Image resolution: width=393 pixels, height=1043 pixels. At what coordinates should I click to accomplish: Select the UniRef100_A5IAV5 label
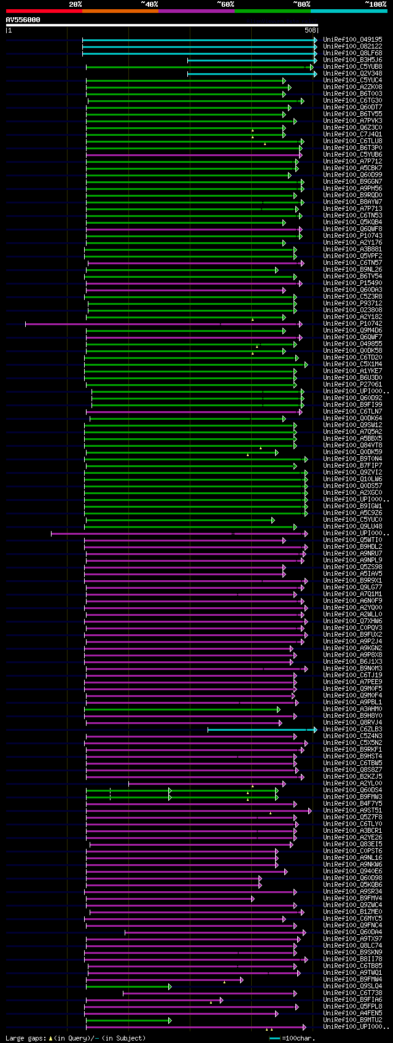352,574
